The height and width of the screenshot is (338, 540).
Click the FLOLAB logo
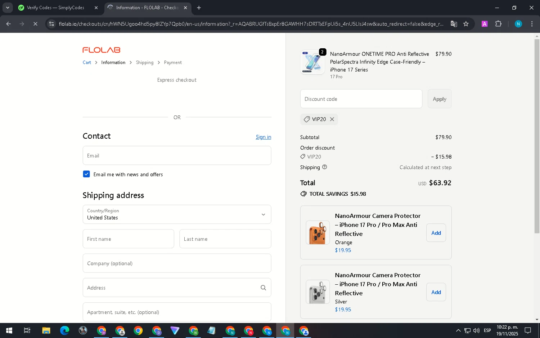pyautogui.click(x=102, y=50)
